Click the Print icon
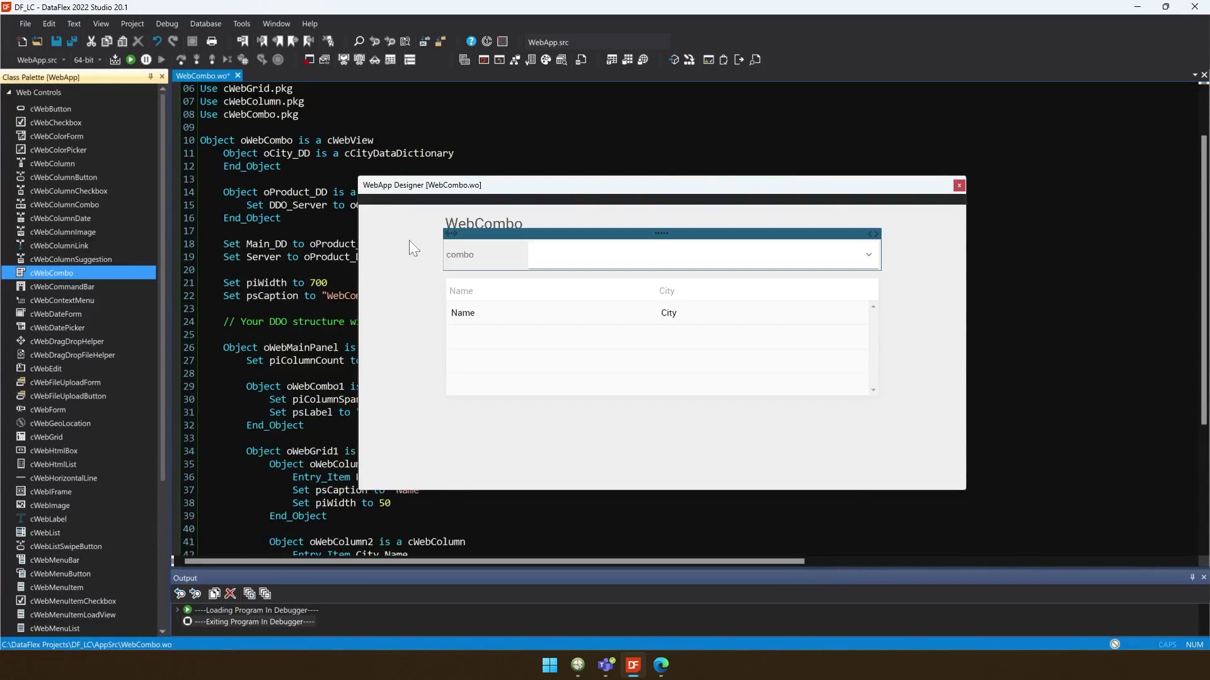This screenshot has height=680, width=1210. point(212,42)
